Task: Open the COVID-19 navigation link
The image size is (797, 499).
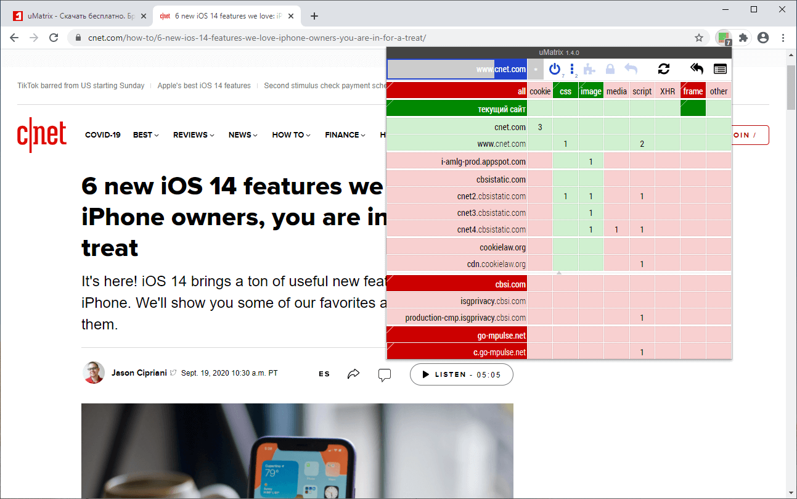Action: tap(103, 135)
